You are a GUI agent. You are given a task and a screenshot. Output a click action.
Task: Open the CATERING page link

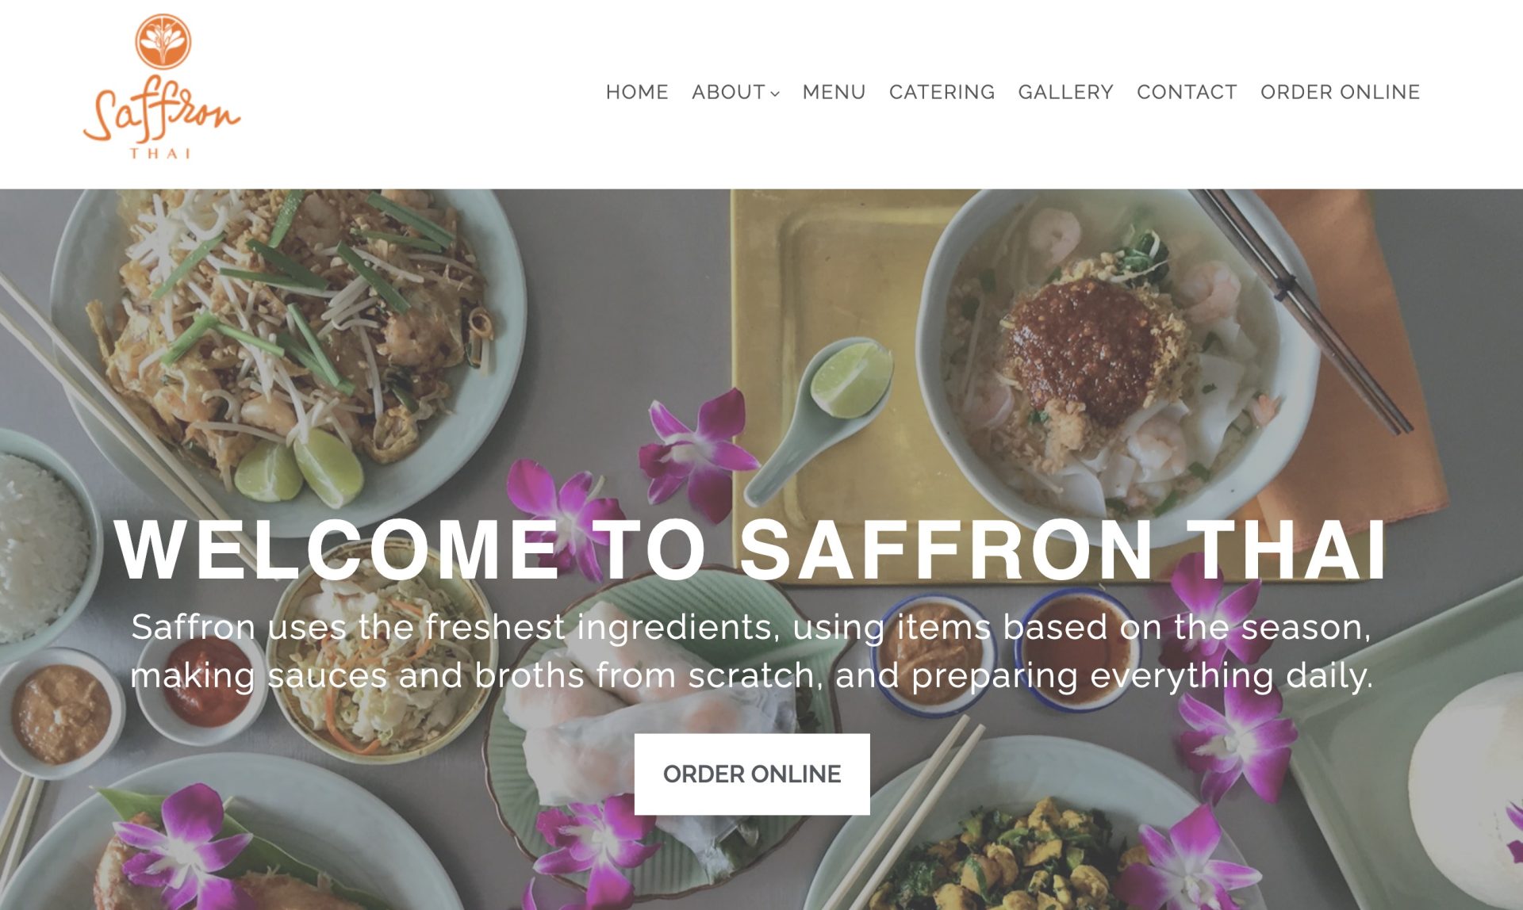(942, 92)
